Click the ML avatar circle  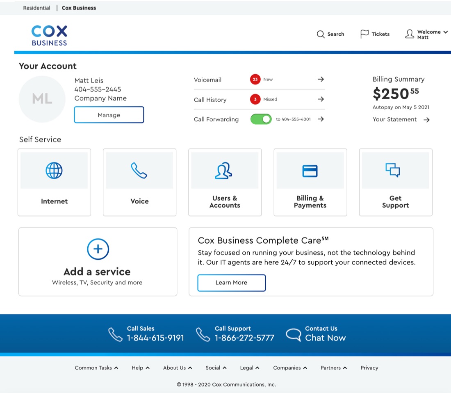click(x=42, y=99)
